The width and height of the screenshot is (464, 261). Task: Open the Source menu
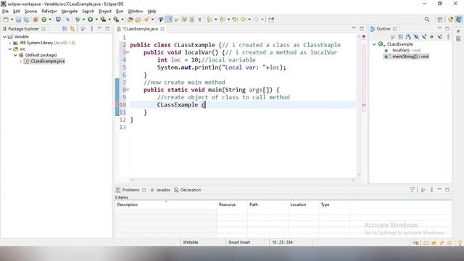click(30, 12)
